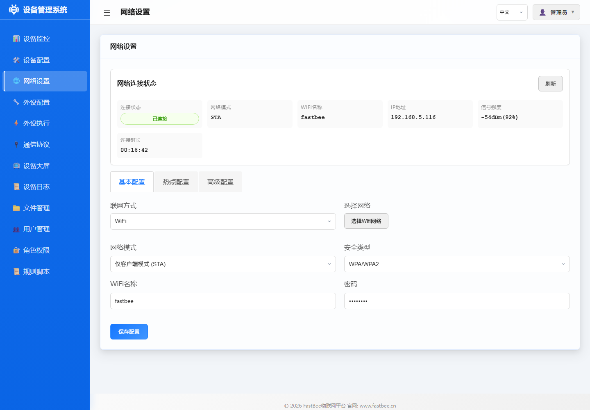Expand the 管理员 user dropdown arrow
Image resolution: width=590 pixels, height=410 pixels.
point(573,12)
